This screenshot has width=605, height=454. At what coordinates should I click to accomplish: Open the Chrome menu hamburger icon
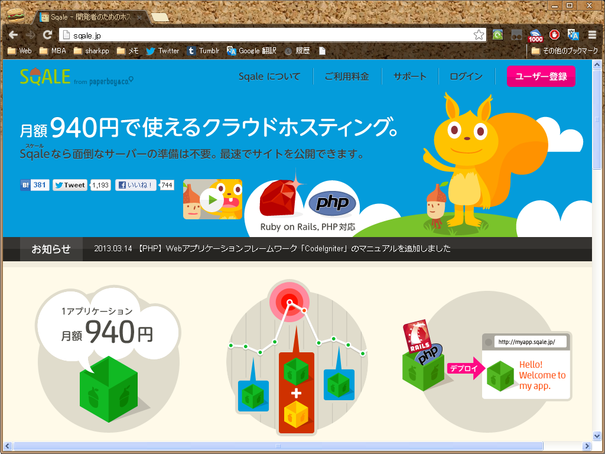(x=592, y=35)
